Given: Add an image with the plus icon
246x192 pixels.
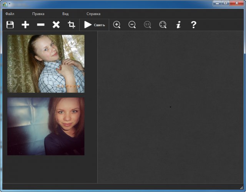Looking at the screenshot, I should coord(25,25).
